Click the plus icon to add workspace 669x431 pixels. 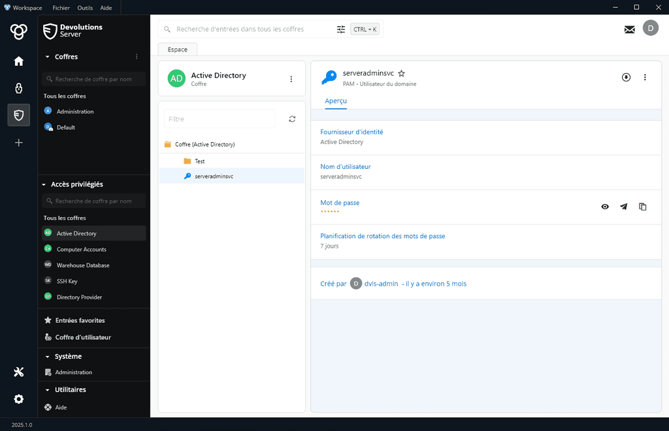point(18,143)
